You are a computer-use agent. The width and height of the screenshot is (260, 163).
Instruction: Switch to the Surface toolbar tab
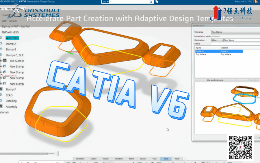coord(93,159)
